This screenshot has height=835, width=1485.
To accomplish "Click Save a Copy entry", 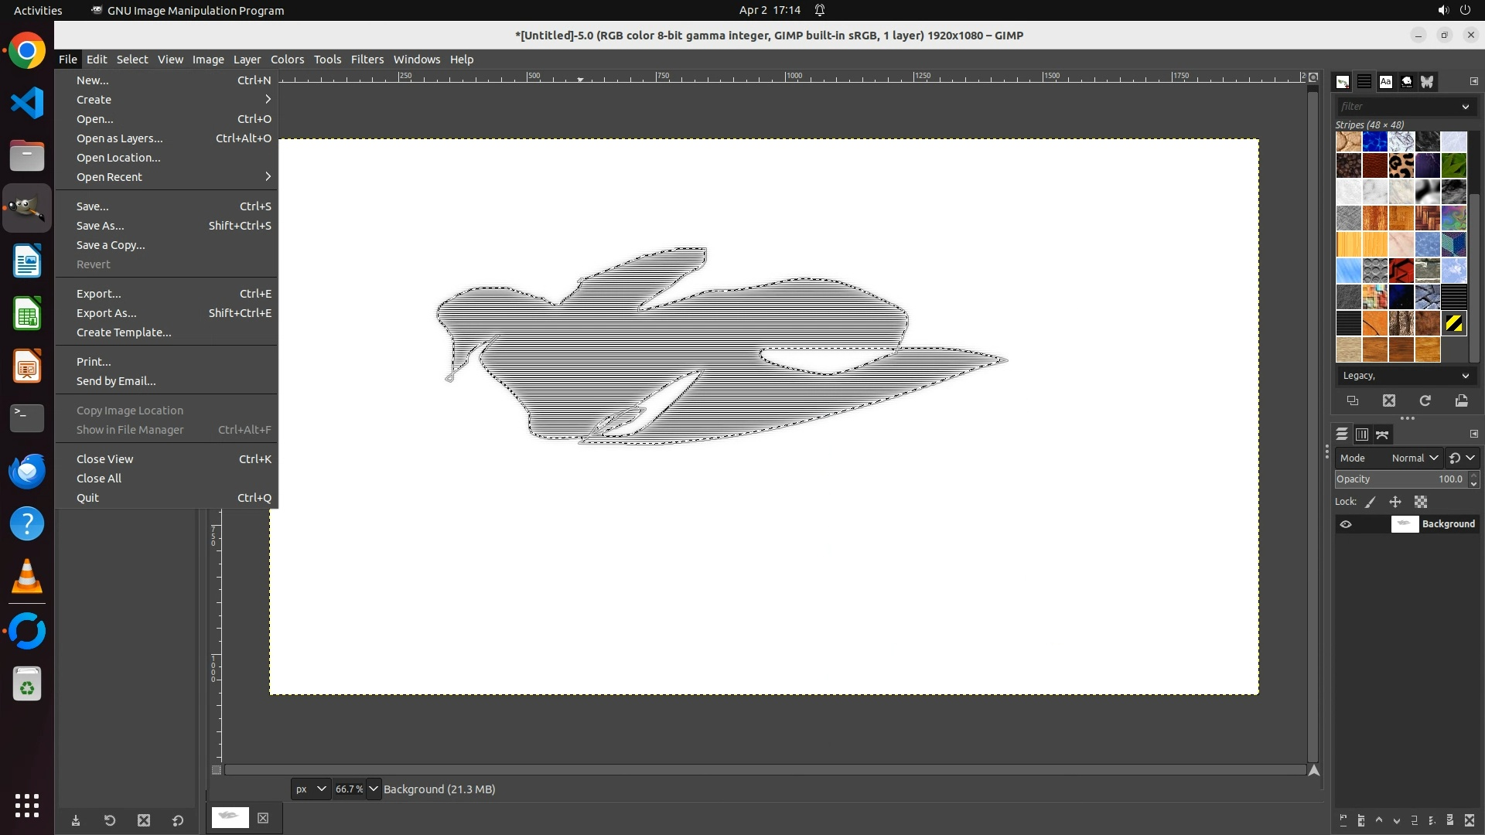I will 111,245.
